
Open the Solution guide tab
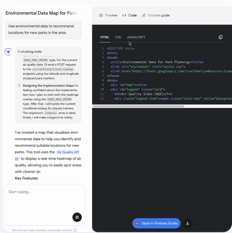click(x=158, y=15)
